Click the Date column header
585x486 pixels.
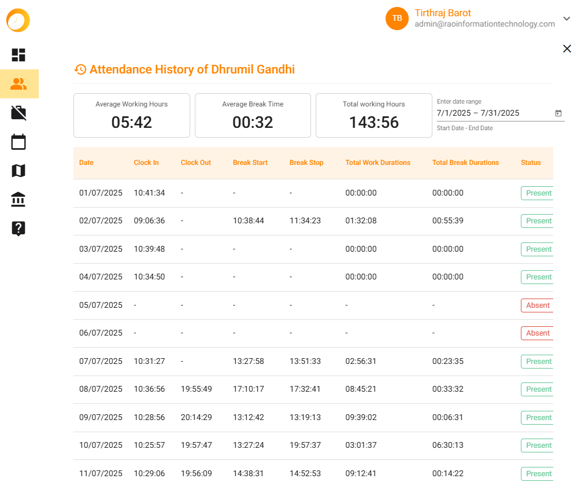click(86, 163)
